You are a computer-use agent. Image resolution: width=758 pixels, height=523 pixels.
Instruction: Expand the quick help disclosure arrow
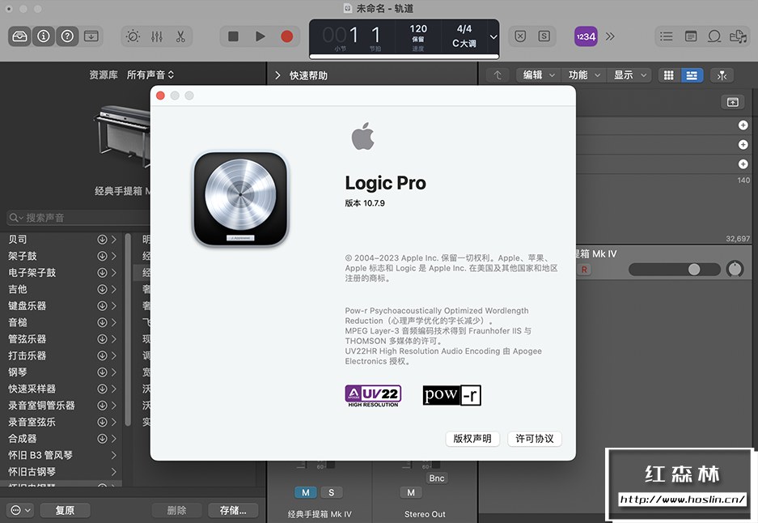click(x=277, y=75)
